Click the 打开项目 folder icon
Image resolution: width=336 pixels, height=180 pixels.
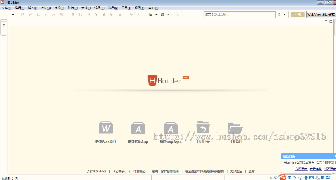coord(236,128)
